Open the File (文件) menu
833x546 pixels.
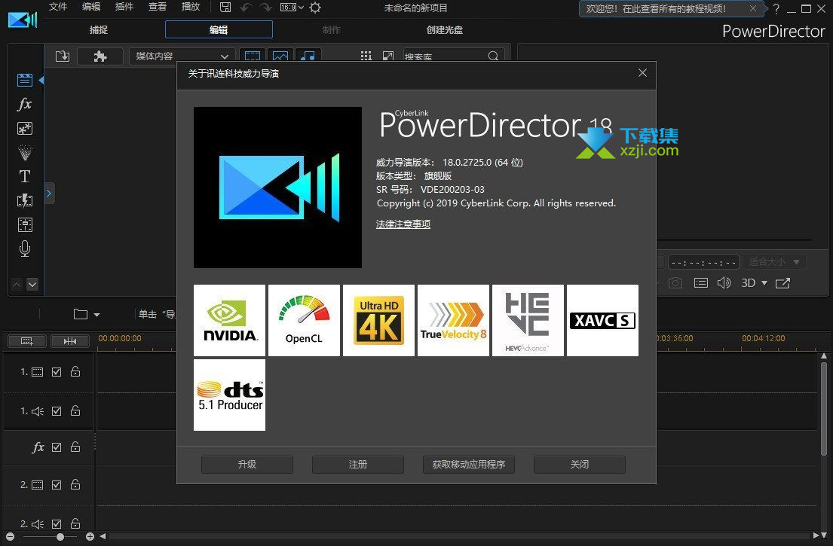[58, 7]
